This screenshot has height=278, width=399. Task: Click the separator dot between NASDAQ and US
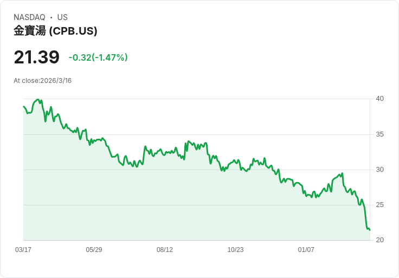(x=52, y=17)
